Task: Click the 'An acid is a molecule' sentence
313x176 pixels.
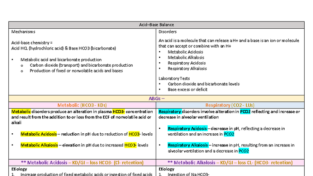Action: [x=229, y=43]
